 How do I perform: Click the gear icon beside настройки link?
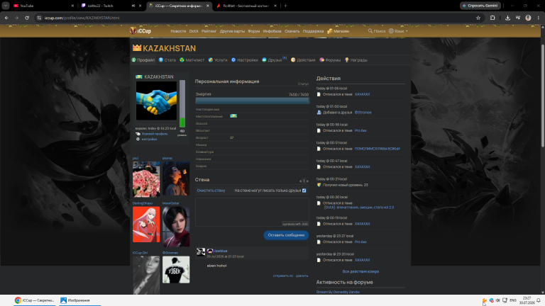point(138,139)
